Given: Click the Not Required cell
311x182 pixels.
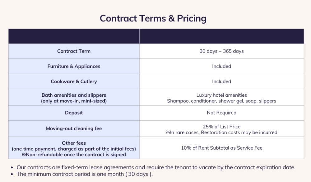Looking at the screenshot, I should point(221,113).
